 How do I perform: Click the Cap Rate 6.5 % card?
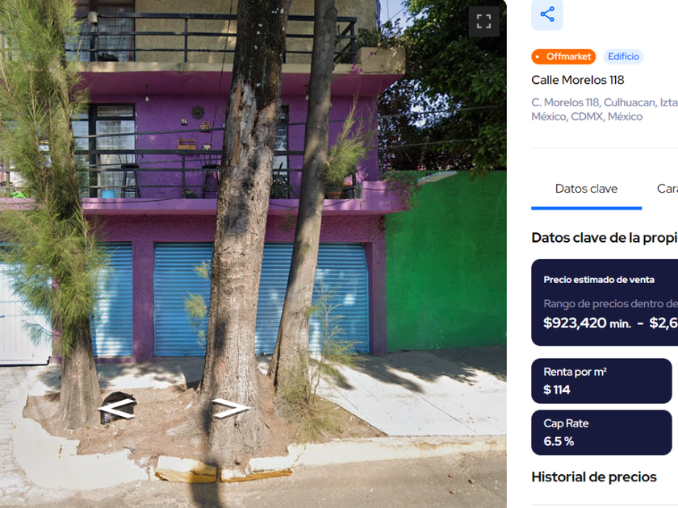click(x=601, y=432)
